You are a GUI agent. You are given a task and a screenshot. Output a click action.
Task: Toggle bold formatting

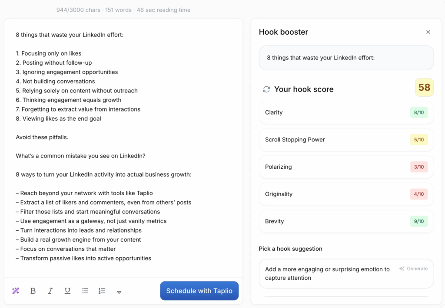tap(33, 291)
